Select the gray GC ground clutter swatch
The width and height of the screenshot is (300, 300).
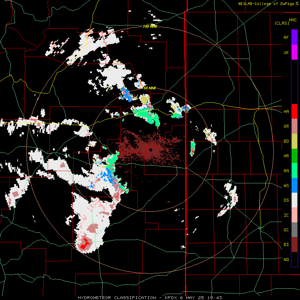pos(294,230)
